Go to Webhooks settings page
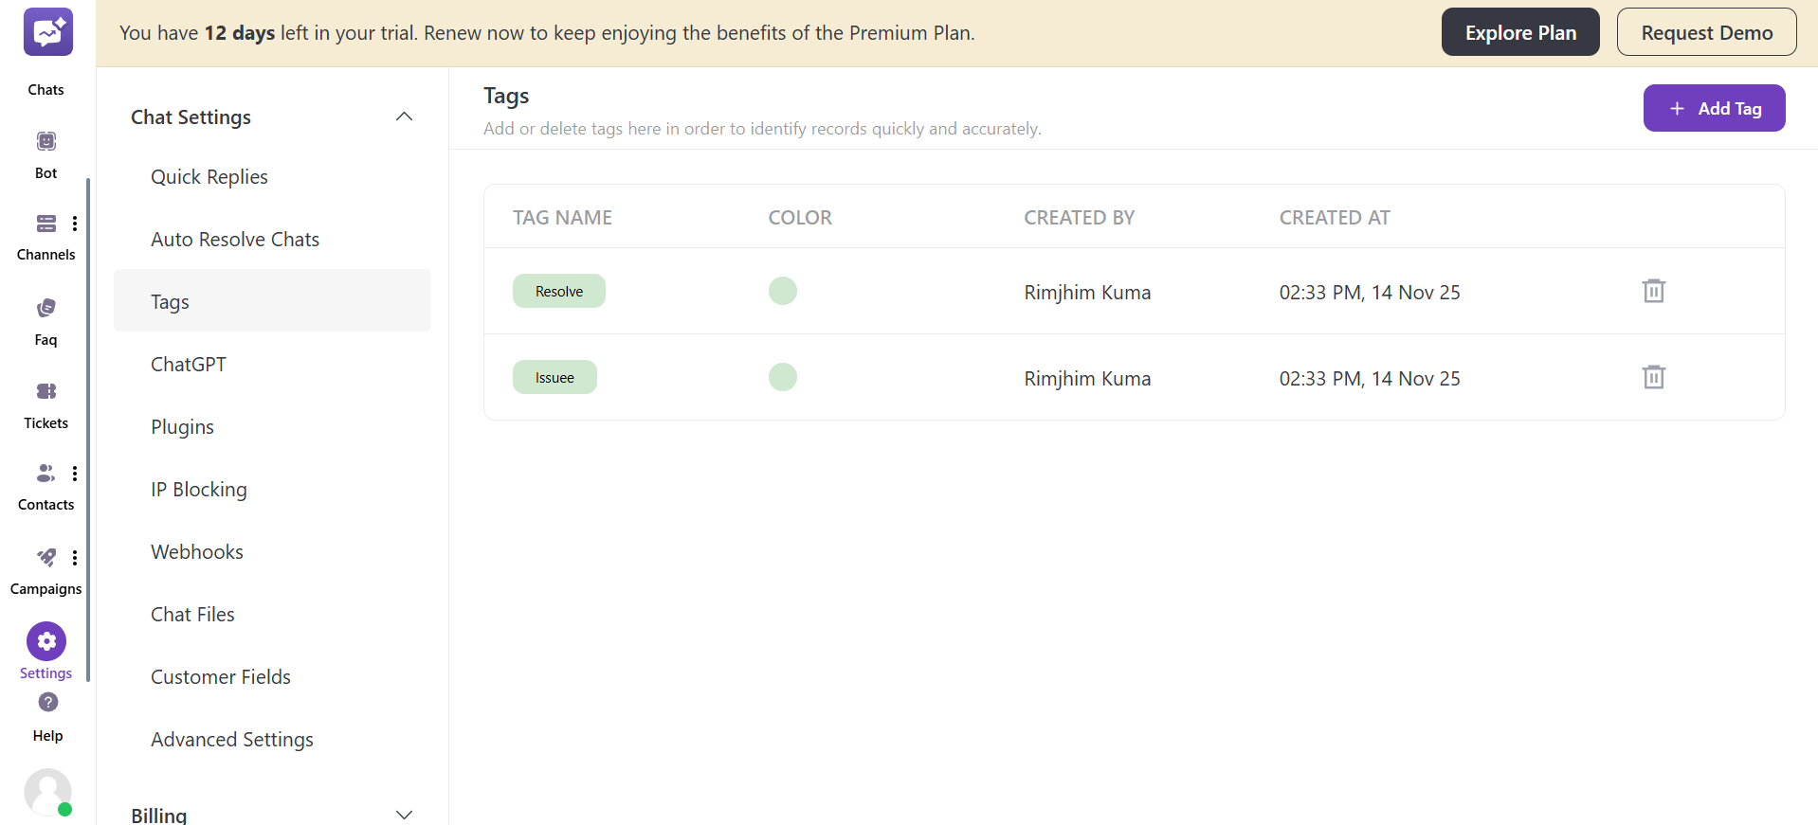The width and height of the screenshot is (1818, 825). 197,552
